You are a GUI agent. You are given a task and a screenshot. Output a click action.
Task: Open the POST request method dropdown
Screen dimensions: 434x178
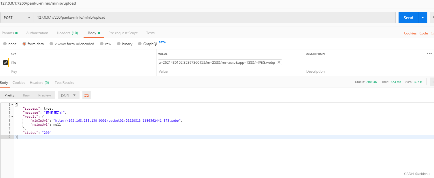coord(16,18)
